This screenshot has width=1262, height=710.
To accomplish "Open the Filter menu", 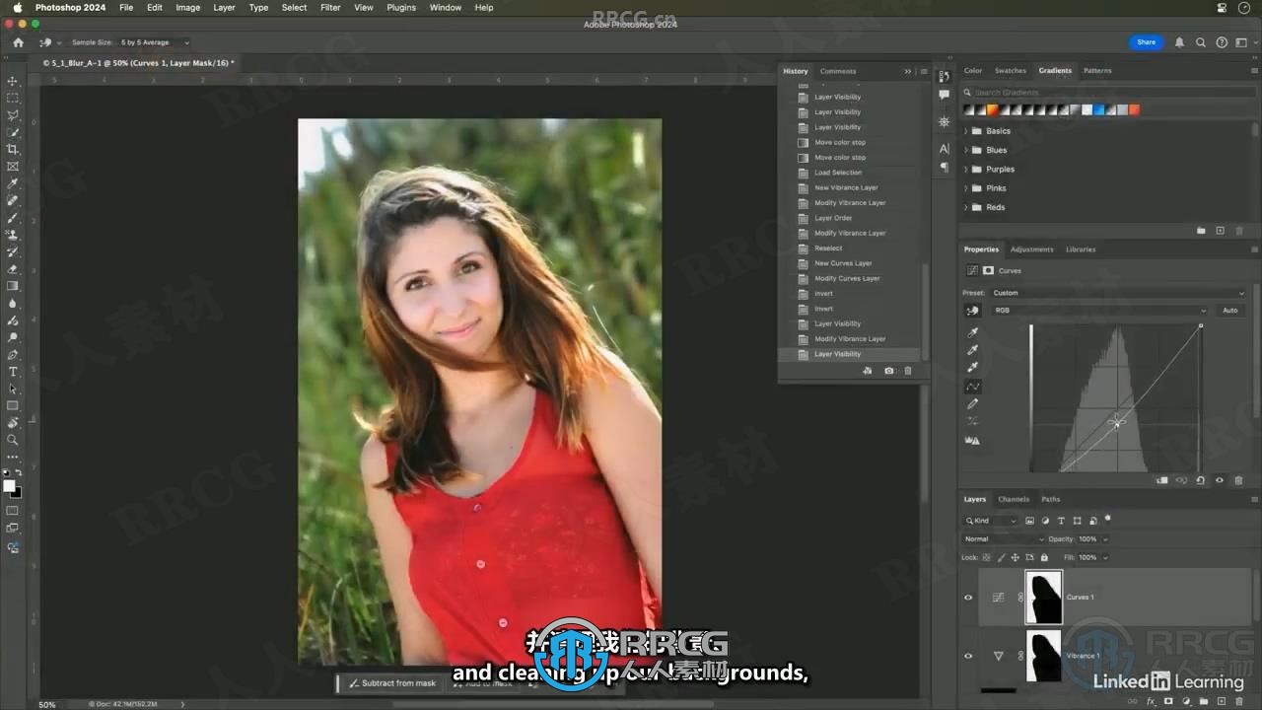I will [330, 7].
